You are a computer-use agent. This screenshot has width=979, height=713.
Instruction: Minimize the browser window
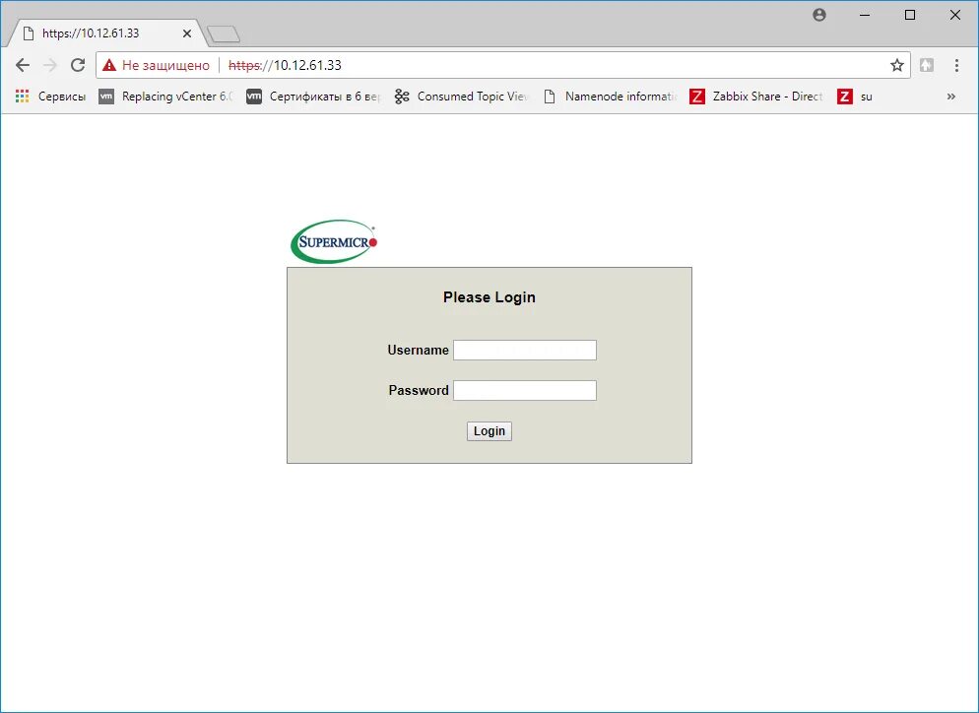tap(865, 15)
